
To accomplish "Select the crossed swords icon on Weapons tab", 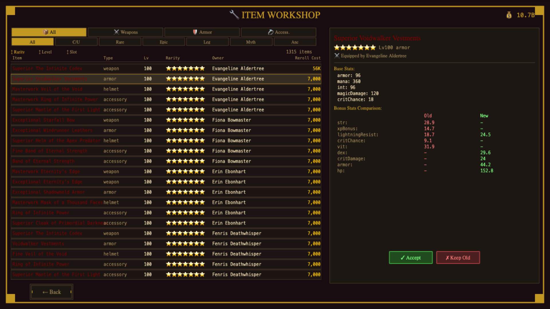I will click(116, 32).
